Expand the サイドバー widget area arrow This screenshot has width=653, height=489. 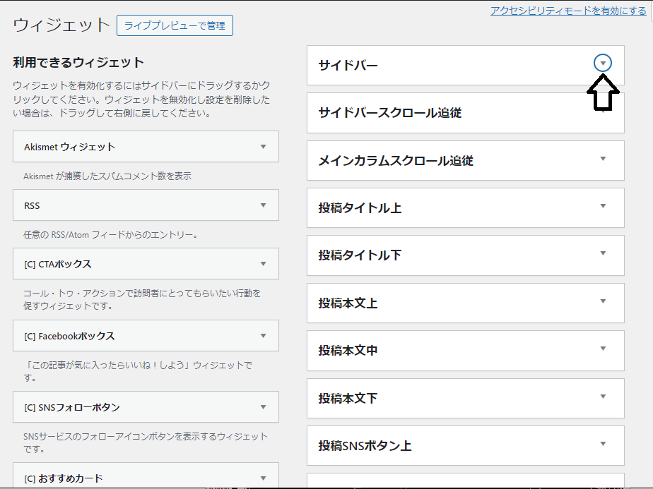coord(603,64)
